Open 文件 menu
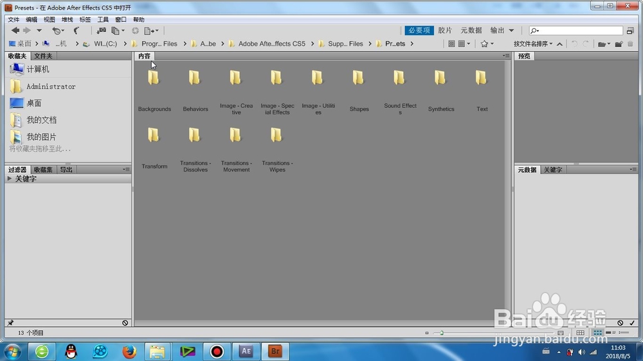This screenshot has width=643, height=361. pos(14,19)
